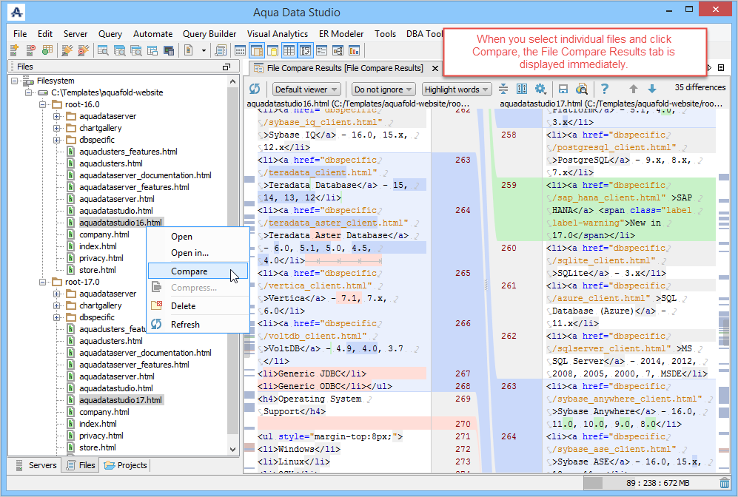Switch to the Projects tab
Screen dimensions: 738x497
coord(126,465)
